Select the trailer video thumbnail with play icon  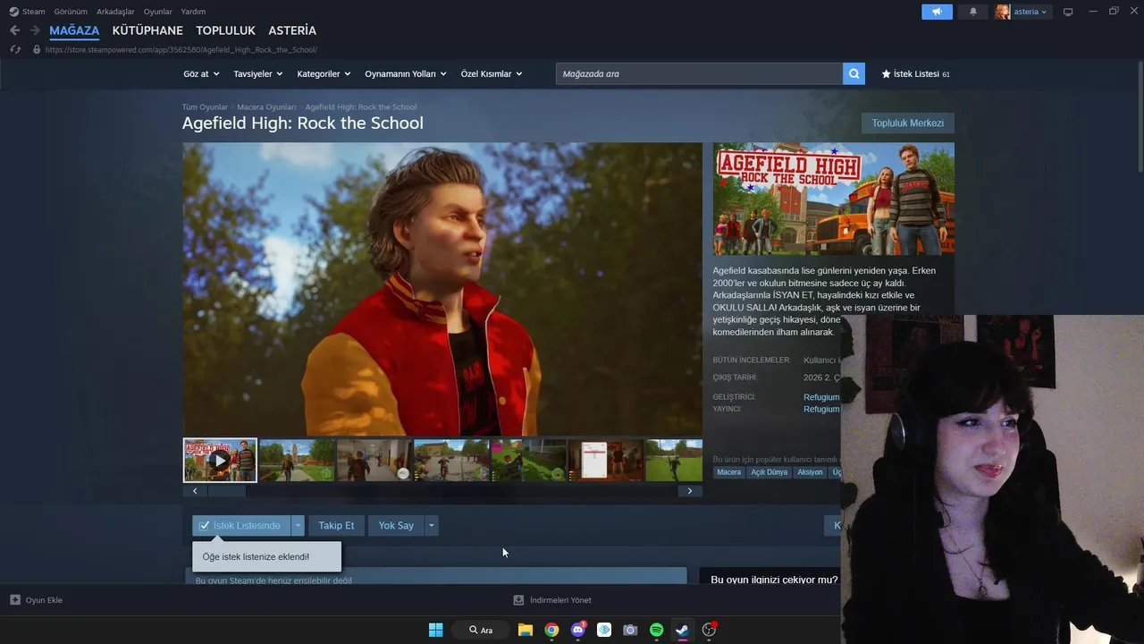pos(220,461)
